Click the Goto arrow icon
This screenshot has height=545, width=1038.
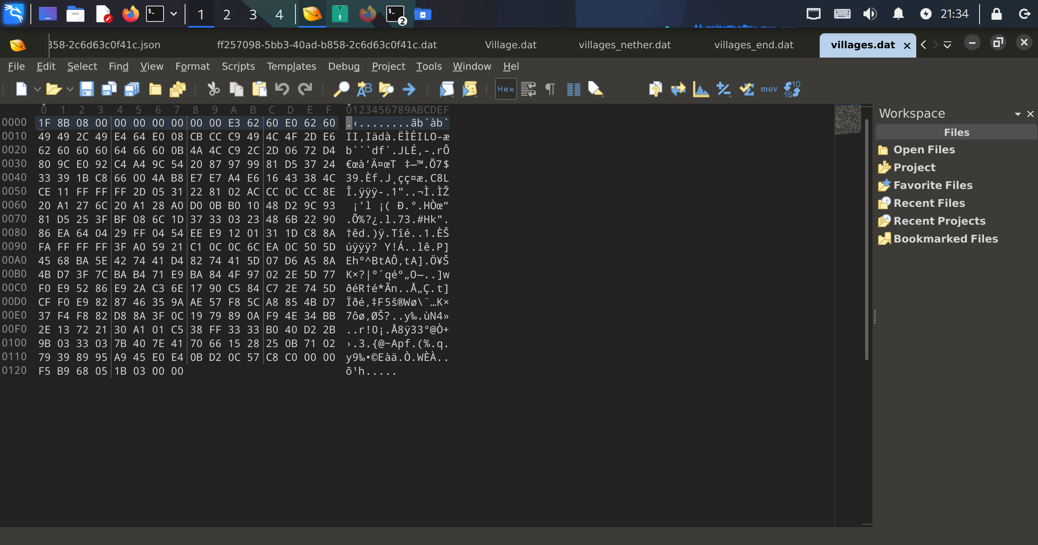(409, 89)
